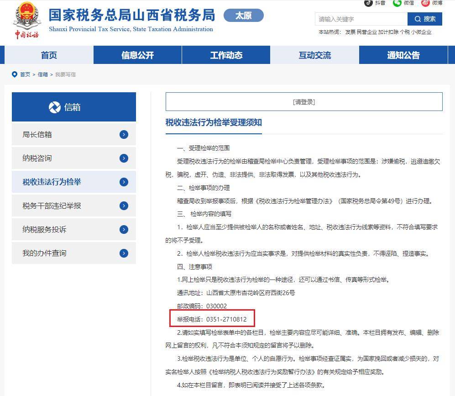
Task: Click the [请登录] login link
Action: point(304,102)
